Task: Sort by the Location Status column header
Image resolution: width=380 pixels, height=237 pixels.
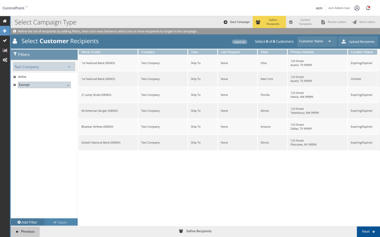Action: (362, 52)
